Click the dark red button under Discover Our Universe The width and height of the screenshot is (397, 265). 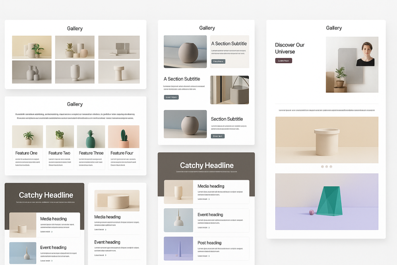[x=283, y=61]
